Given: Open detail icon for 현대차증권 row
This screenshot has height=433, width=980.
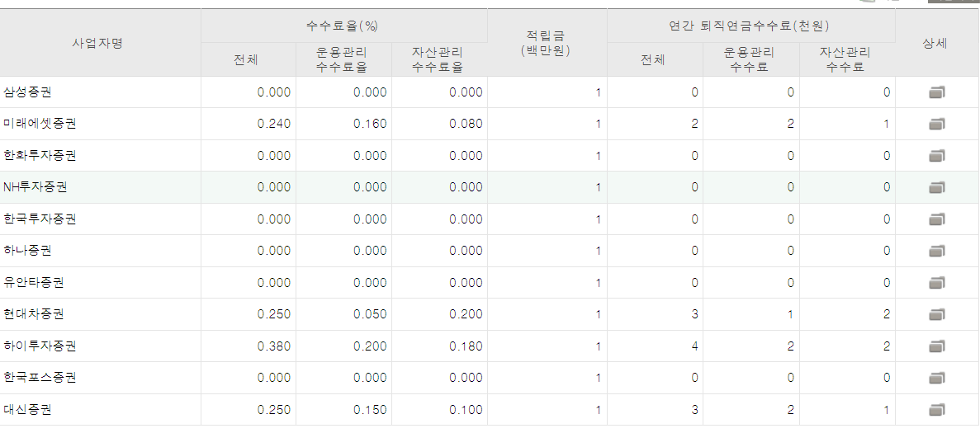Looking at the screenshot, I should (x=936, y=315).
